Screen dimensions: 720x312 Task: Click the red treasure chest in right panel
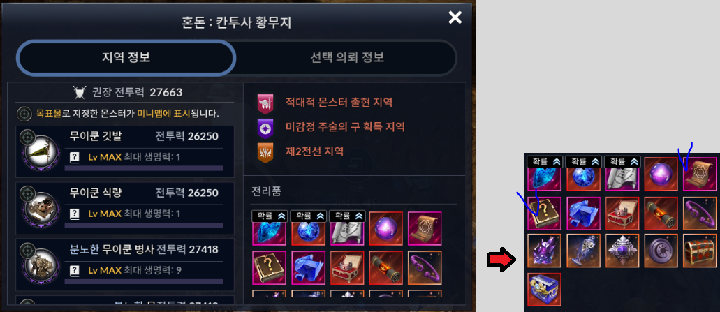pos(700,251)
